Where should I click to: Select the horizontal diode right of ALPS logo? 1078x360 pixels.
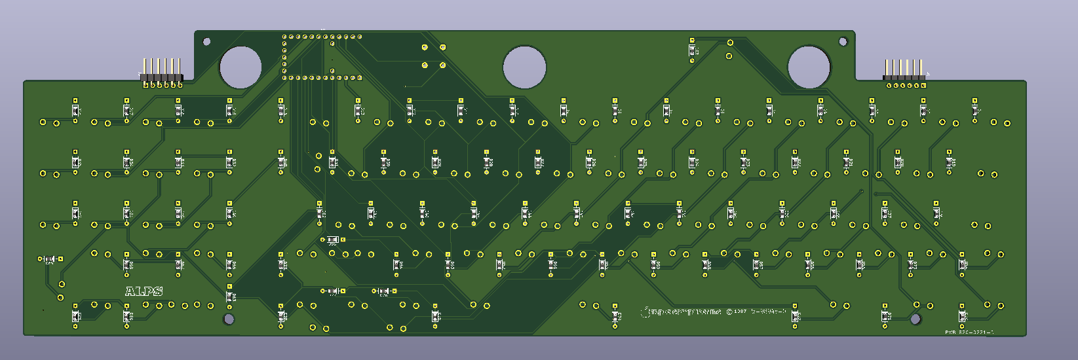333,291
